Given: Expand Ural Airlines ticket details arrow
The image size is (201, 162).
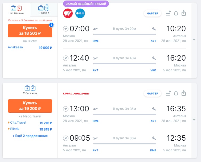Looking at the screenshot, I should (x=194, y=120).
